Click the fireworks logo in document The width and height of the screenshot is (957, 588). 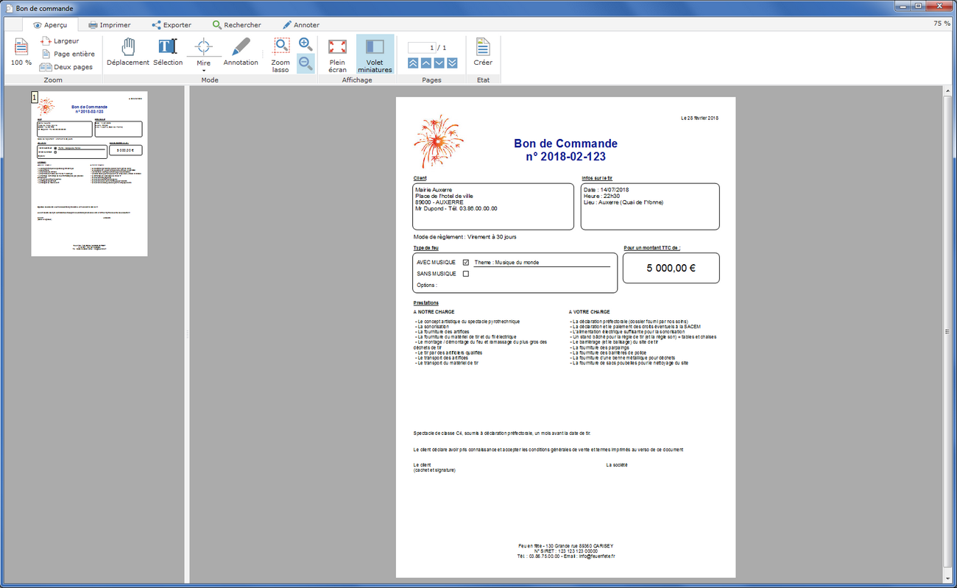pyautogui.click(x=439, y=141)
